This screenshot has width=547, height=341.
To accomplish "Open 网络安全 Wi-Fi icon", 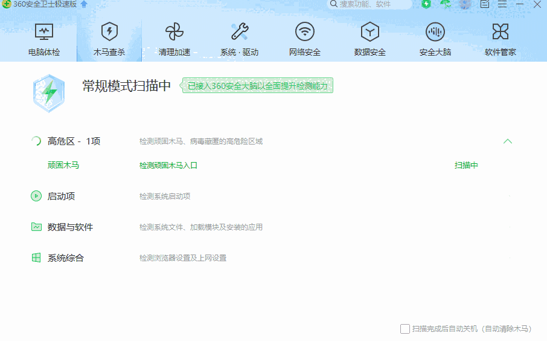I will (305, 31).
